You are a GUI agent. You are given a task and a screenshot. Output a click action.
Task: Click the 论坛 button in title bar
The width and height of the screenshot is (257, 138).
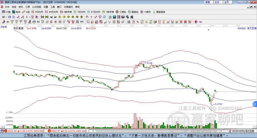tap(218, 2)
